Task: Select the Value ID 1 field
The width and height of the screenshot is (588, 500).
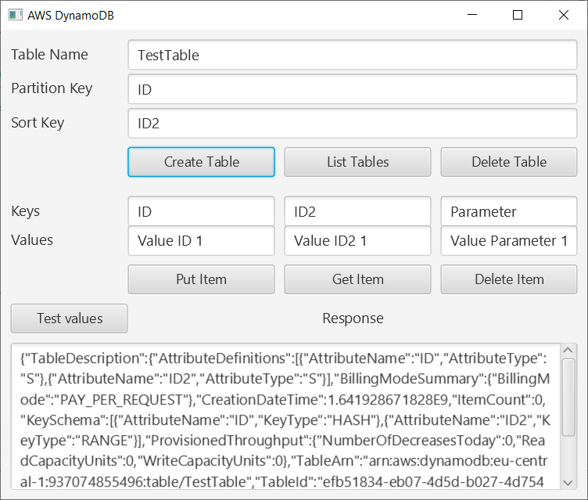Action: (201, 241)
